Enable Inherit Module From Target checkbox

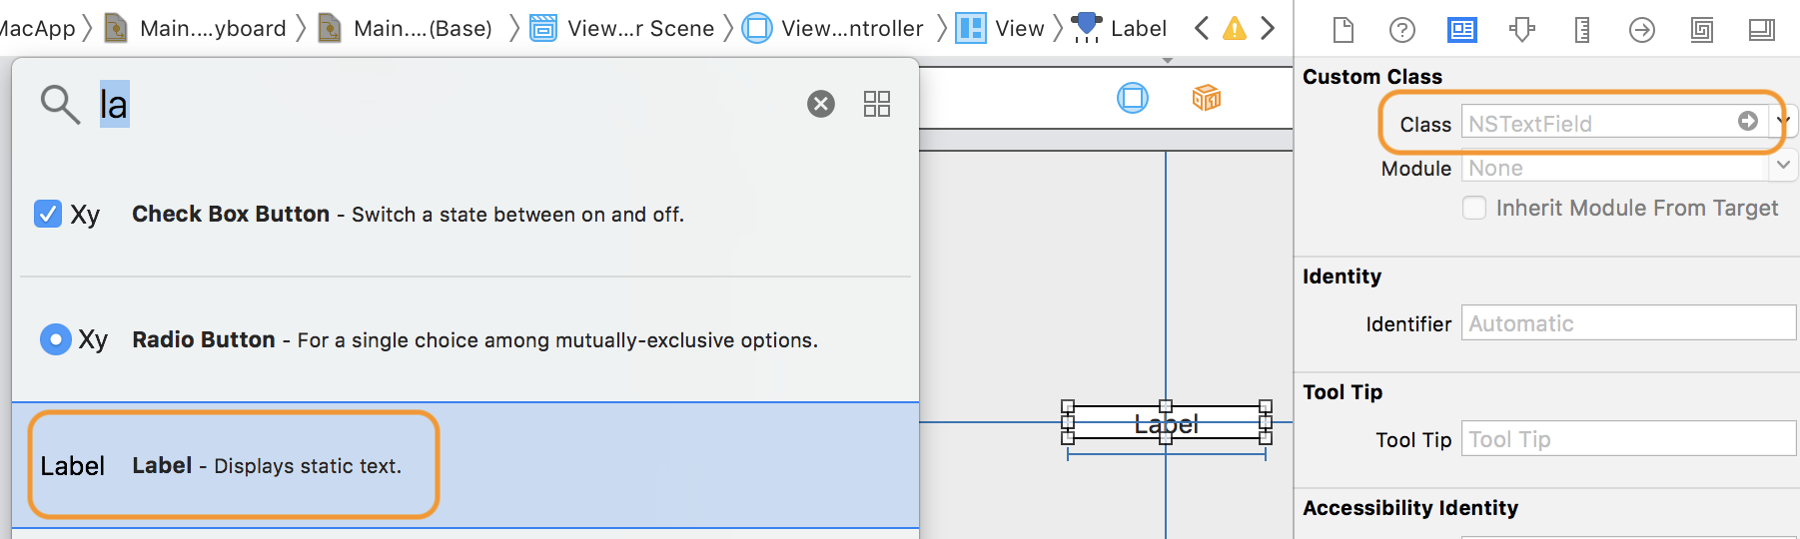pos(1474,208)
